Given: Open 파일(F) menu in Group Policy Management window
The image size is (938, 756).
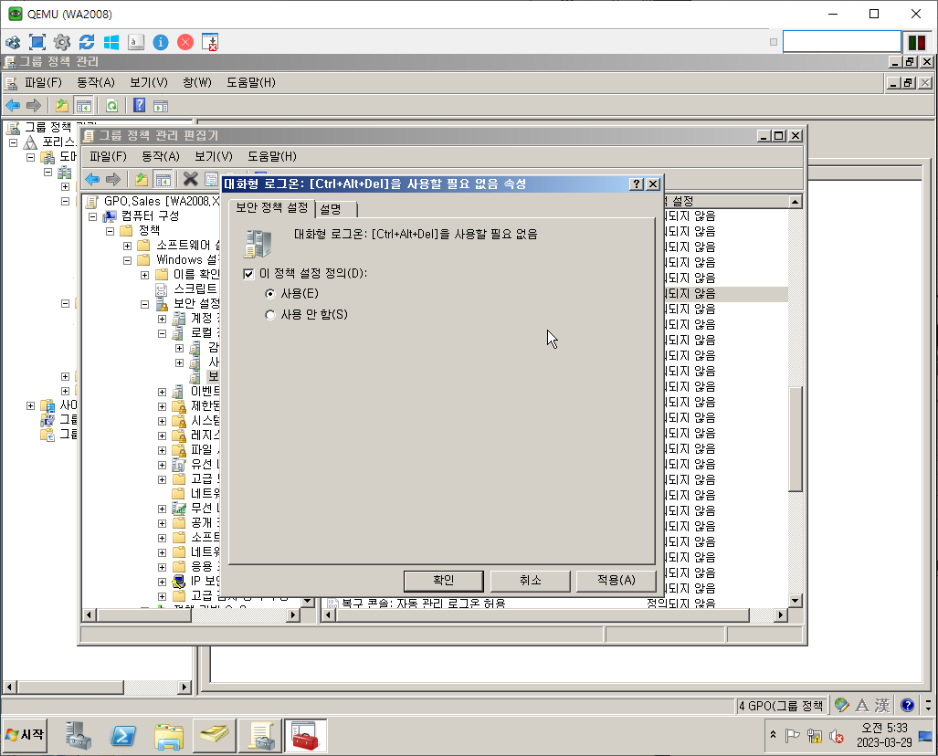Looking at the screenshot, I should (x=43, y=82).
